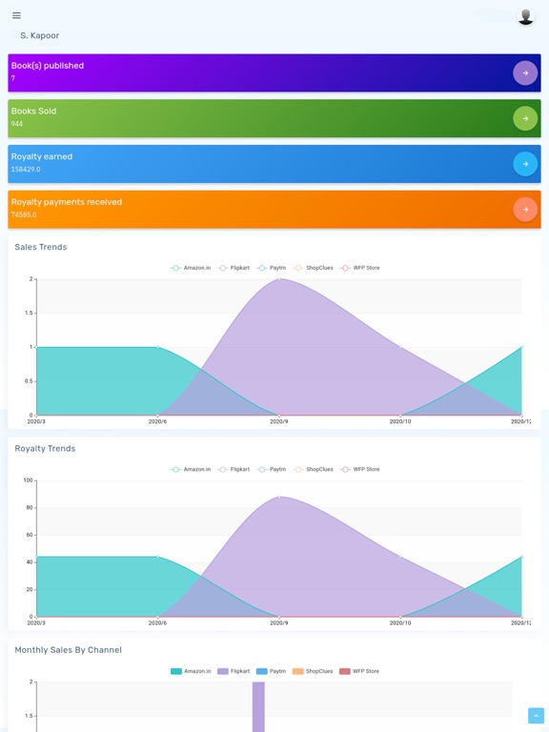Toggle WFP Store series in Royalty Trends legend
This screenshot has height=732, width=549.
pyautogui.click(x=360, y=469)
